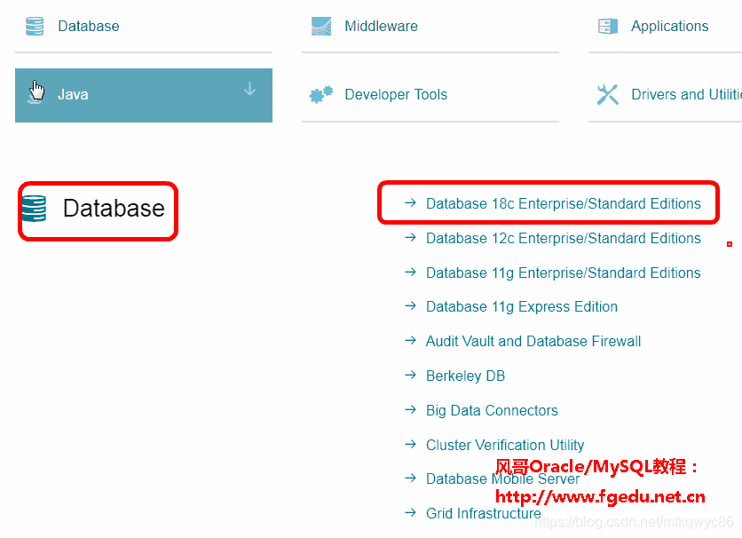Click the Database stack icon in top menu
Screen dimensions: 742x538
point(35,26)
